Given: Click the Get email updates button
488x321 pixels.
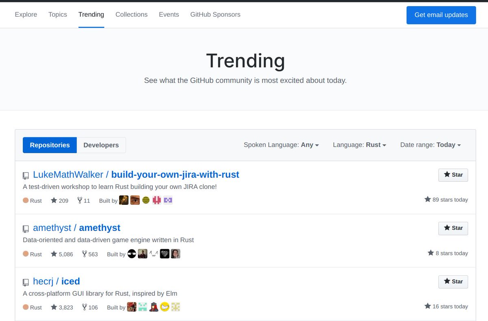Looking at the screenshot, I should 441,15.
